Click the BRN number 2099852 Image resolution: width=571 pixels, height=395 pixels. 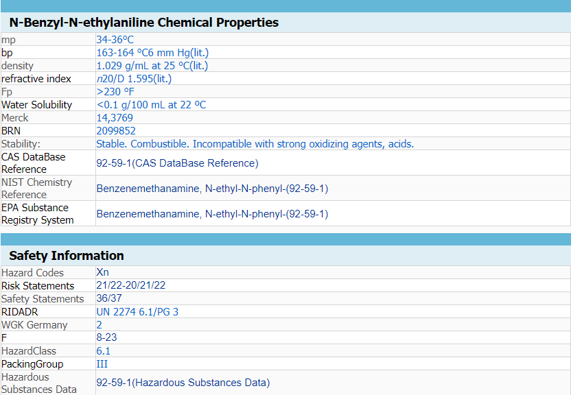[116, 131]
